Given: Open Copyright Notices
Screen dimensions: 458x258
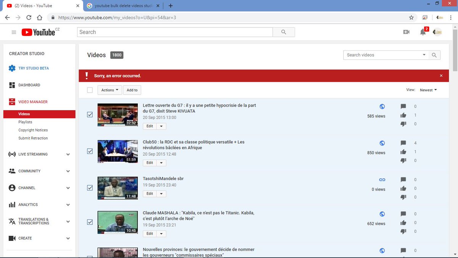Looking at the screenshot, I should tap(33, 130).
